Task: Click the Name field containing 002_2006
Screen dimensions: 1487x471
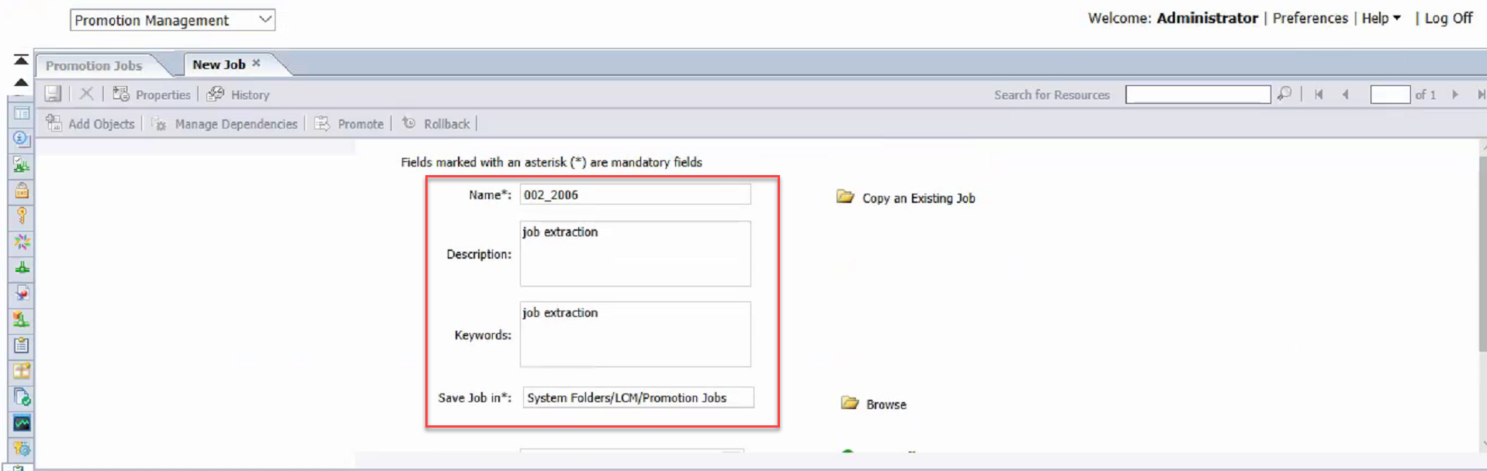Action: (x=635, y=194)
